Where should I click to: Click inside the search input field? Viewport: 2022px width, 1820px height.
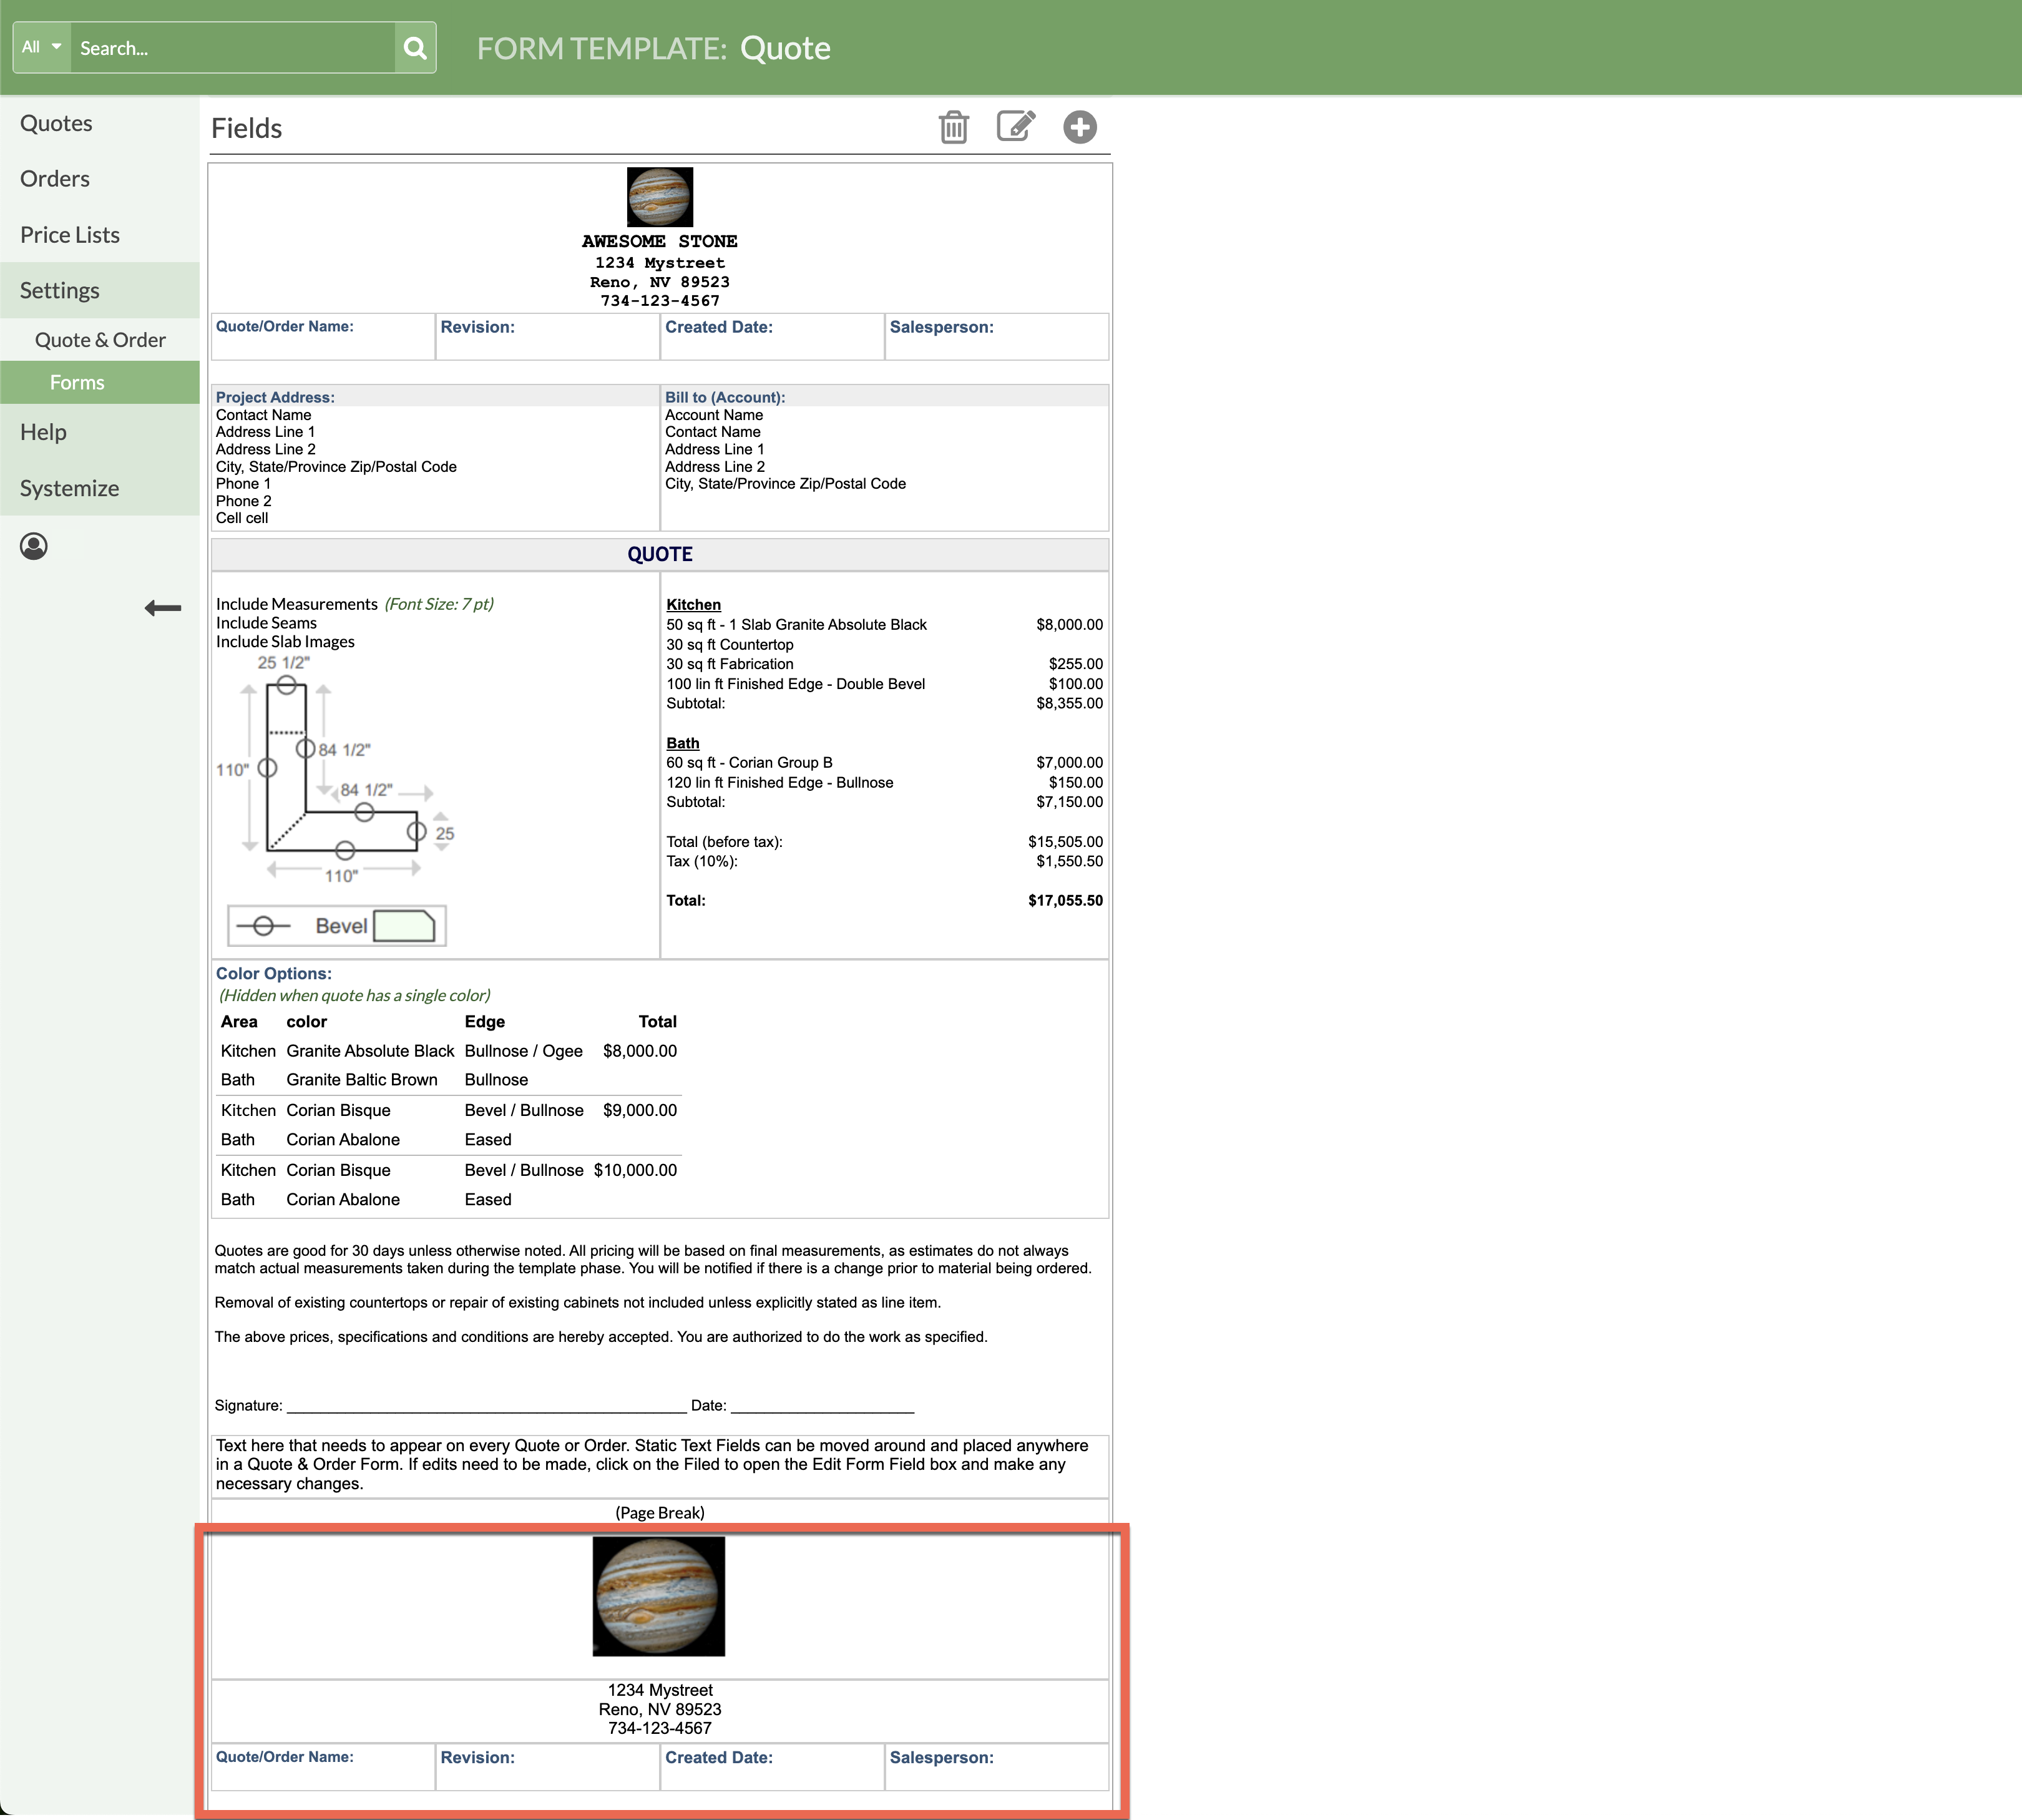230,47
